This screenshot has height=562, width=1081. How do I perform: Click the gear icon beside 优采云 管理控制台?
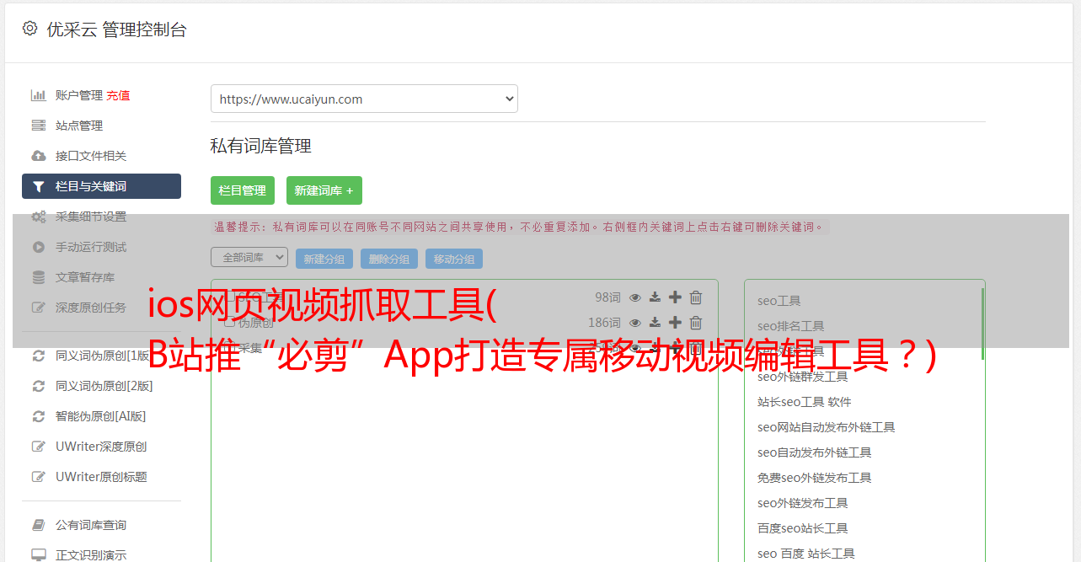(x=30, y=29)
